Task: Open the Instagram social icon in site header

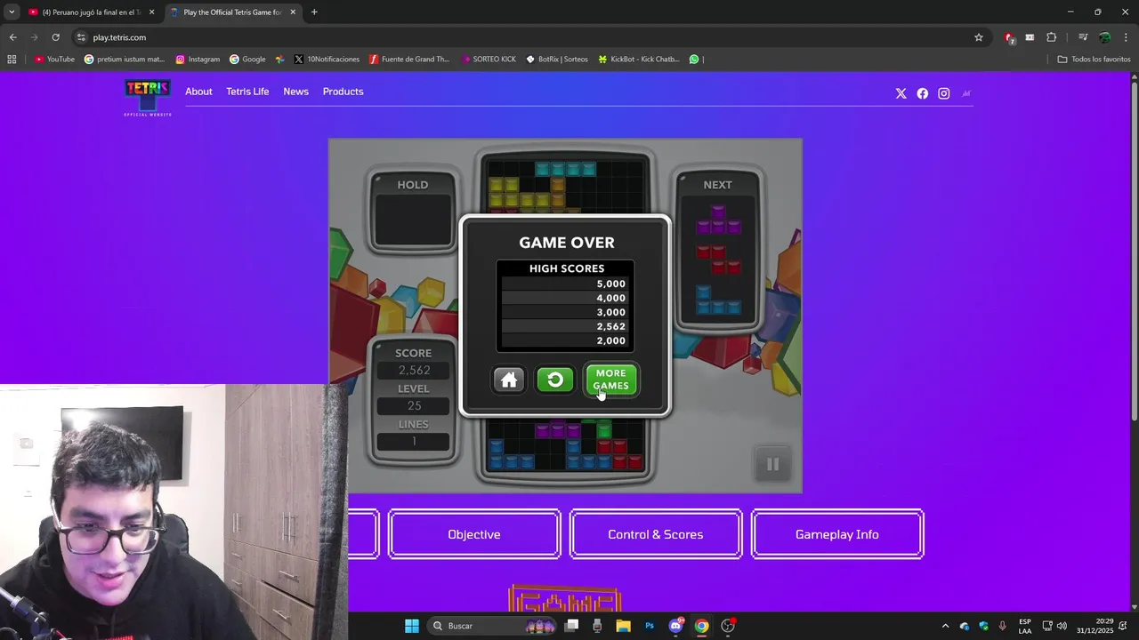Action: (943, 93)
